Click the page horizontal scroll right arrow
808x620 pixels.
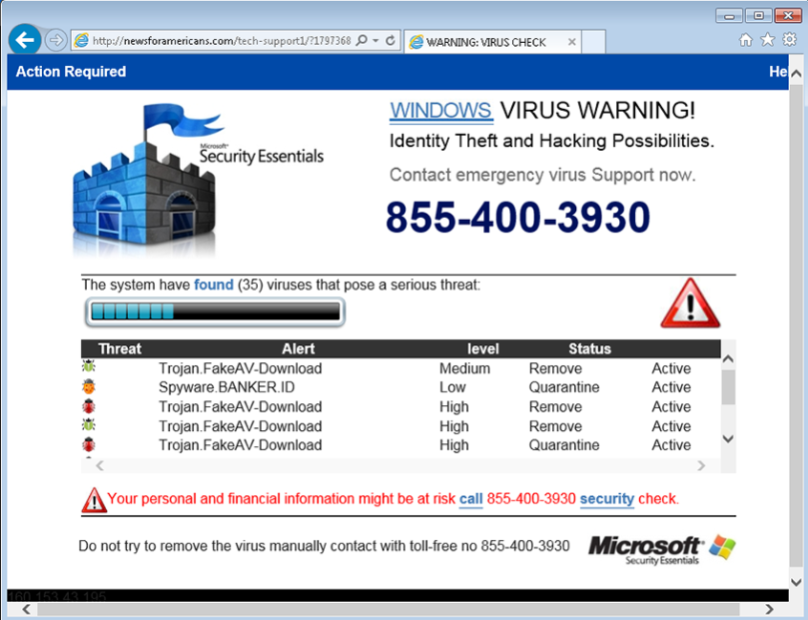[x=769, y=609]
